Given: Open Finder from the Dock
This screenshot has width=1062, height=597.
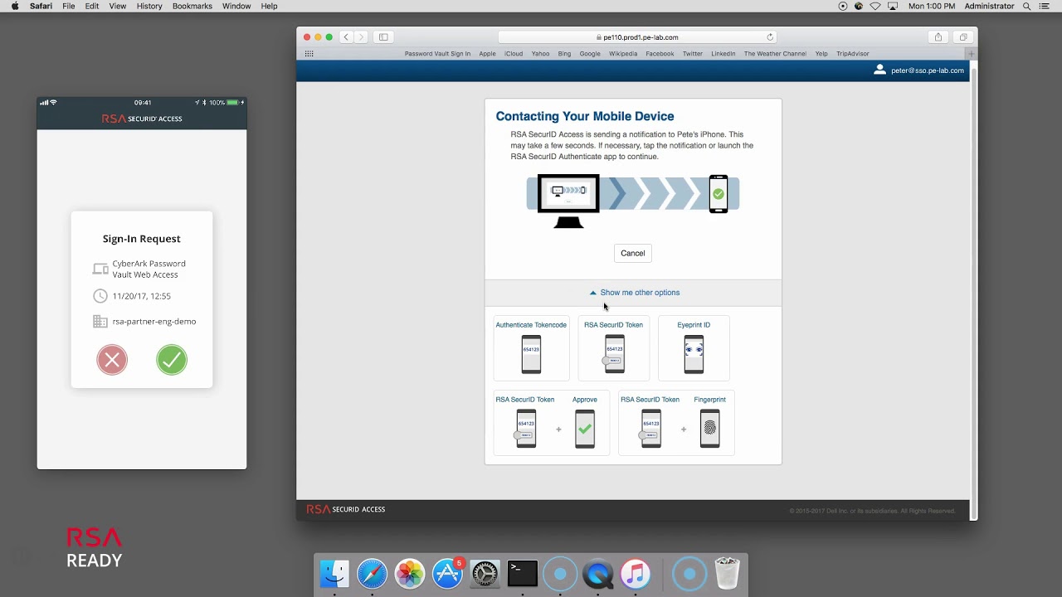Looking at the screenshot, I should click(335, 574).
